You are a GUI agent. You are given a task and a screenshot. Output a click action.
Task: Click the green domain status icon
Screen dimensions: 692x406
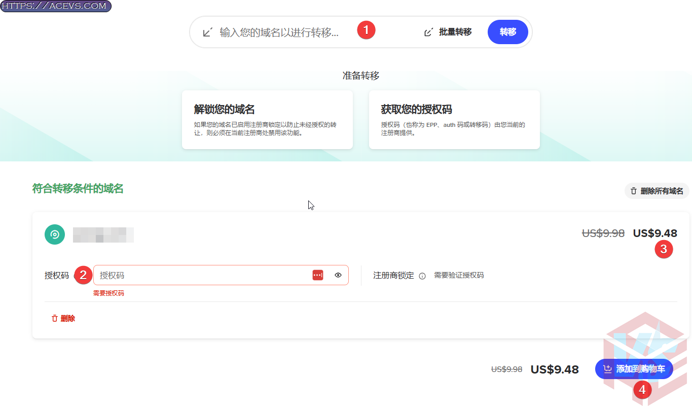(55, 234)
